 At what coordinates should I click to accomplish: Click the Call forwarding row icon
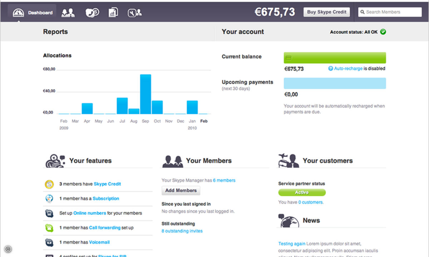[49, 228]
